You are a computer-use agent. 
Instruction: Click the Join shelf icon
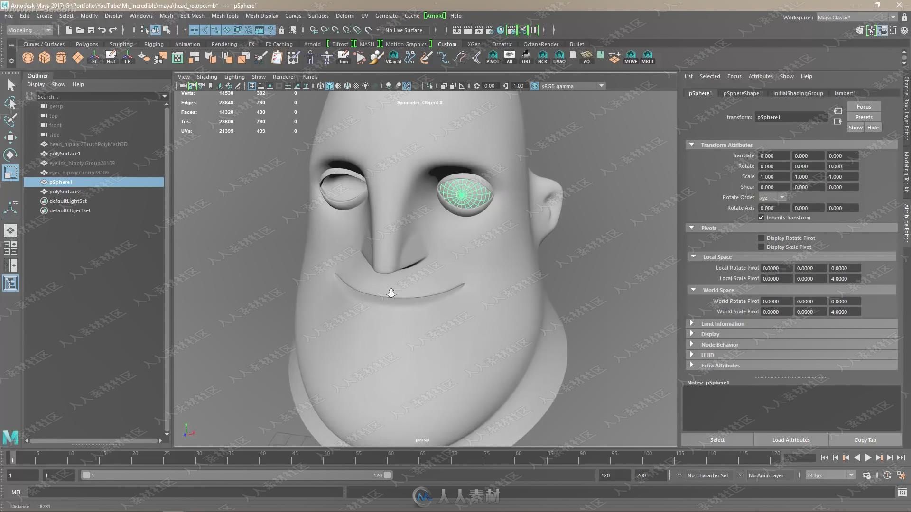[x=344, y=58]
